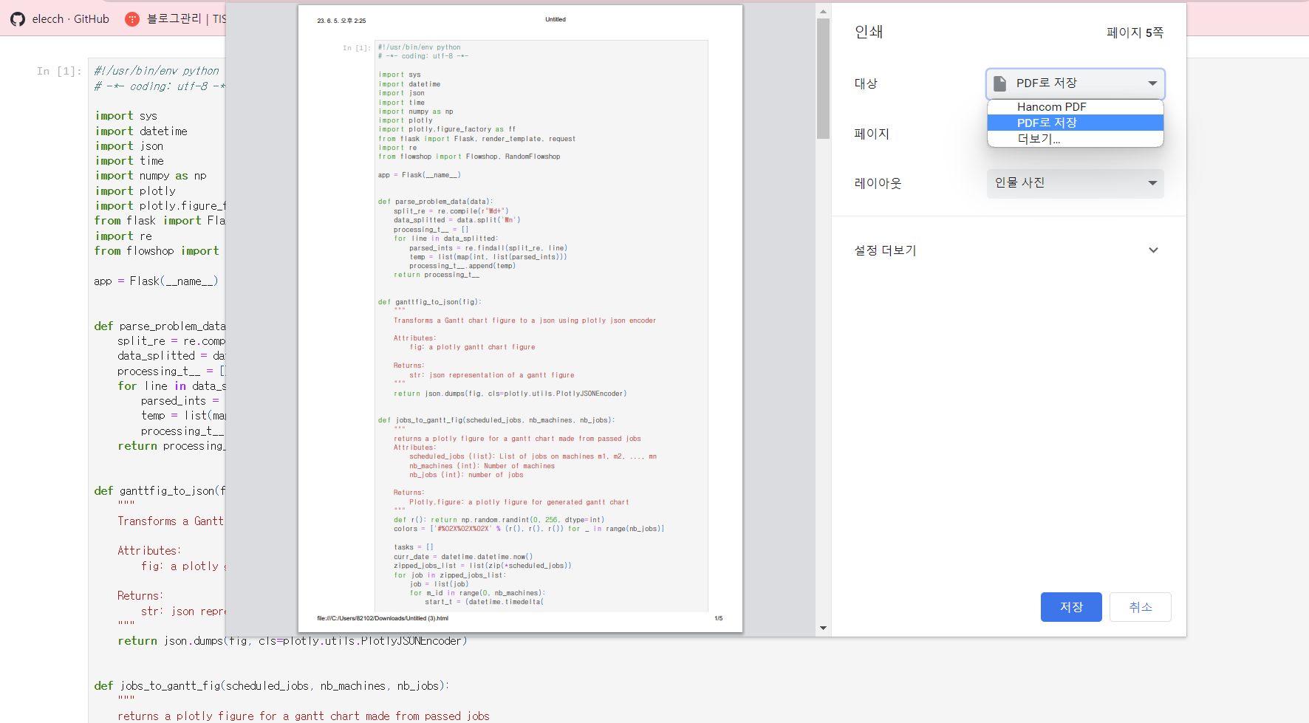Click the 취소 cancel button

tap(1140, 607)
